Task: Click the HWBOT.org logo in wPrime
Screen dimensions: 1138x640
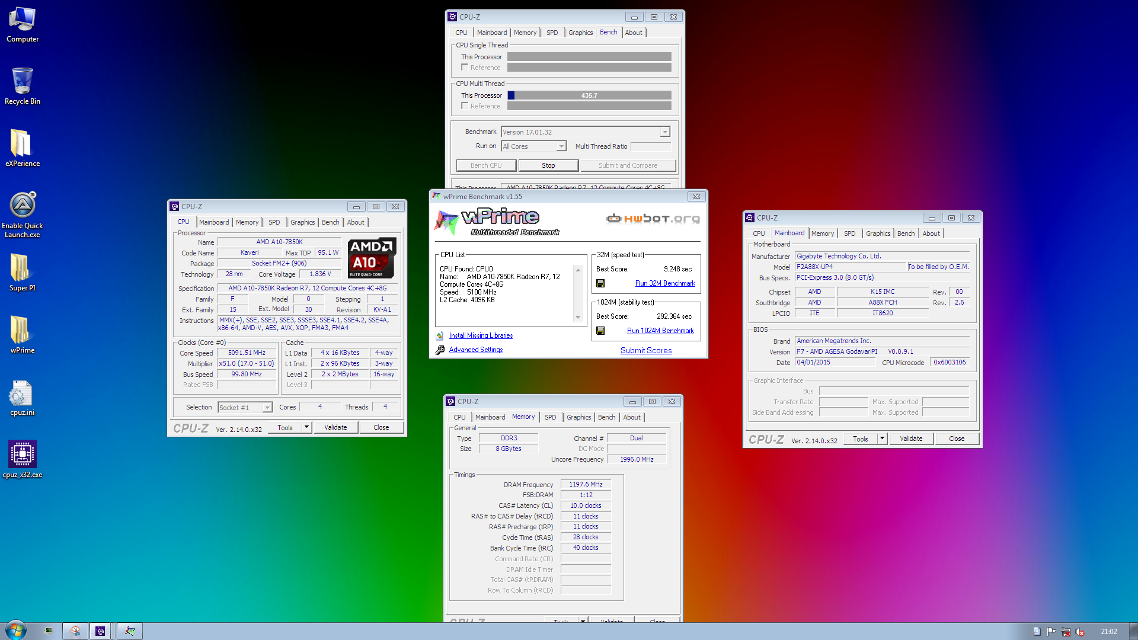Action: tap(653, 219)
